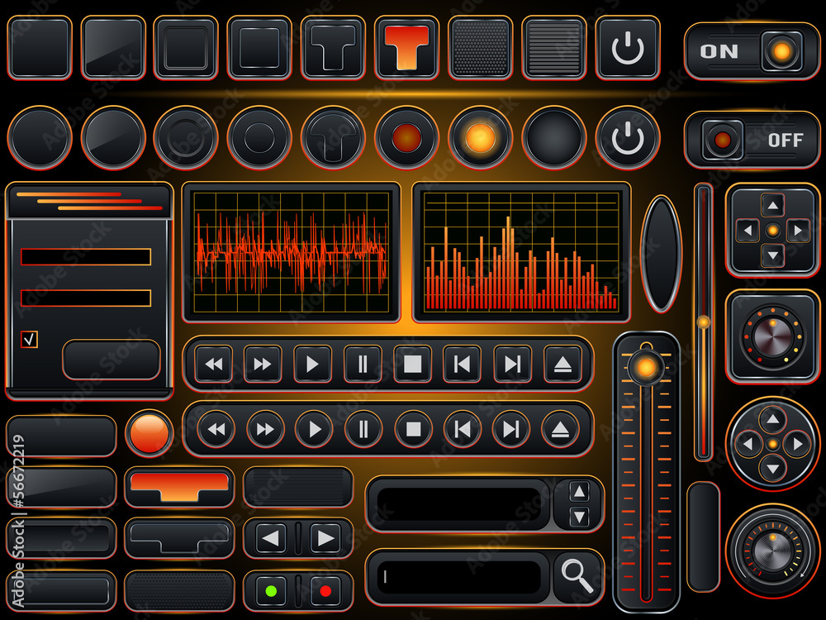The image size is (826, 620).
Task: Click the dark T-shaped square button in the top row
Action: point(332,47)
